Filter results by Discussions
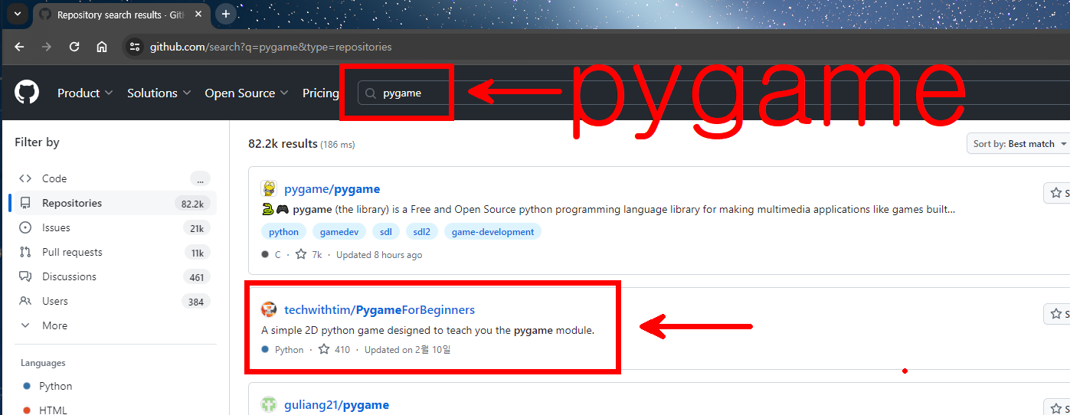The height and width of the screenshot is (415, 1070). 113,276
